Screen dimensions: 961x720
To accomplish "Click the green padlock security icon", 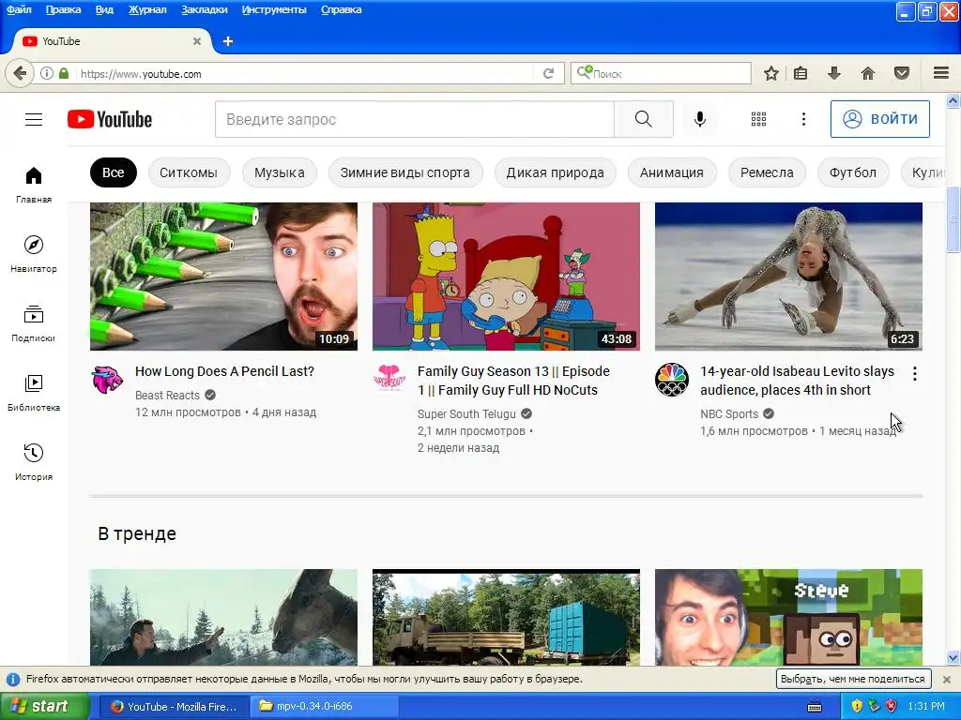I will coord(64,73).
